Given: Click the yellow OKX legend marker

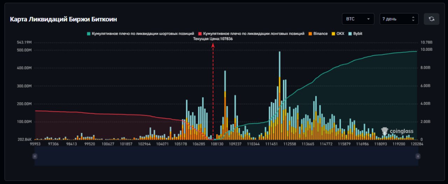Looking at the screenshot, I should (333, 34).
